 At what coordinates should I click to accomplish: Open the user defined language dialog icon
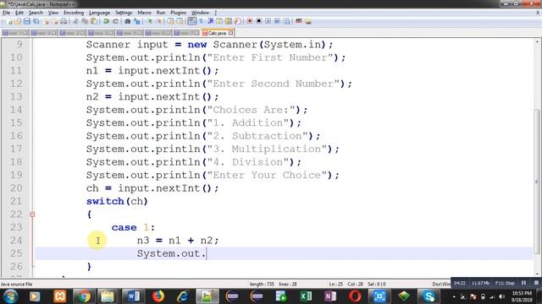219,21
